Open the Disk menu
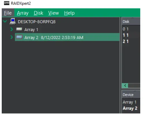This screenshot has height=114, width=144. 38,13
